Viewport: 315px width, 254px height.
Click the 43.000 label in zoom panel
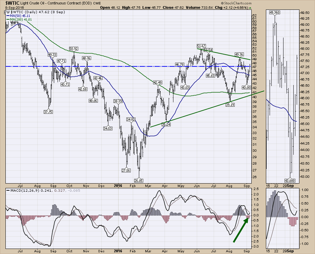pyautogui.click(x=290, y=181)
